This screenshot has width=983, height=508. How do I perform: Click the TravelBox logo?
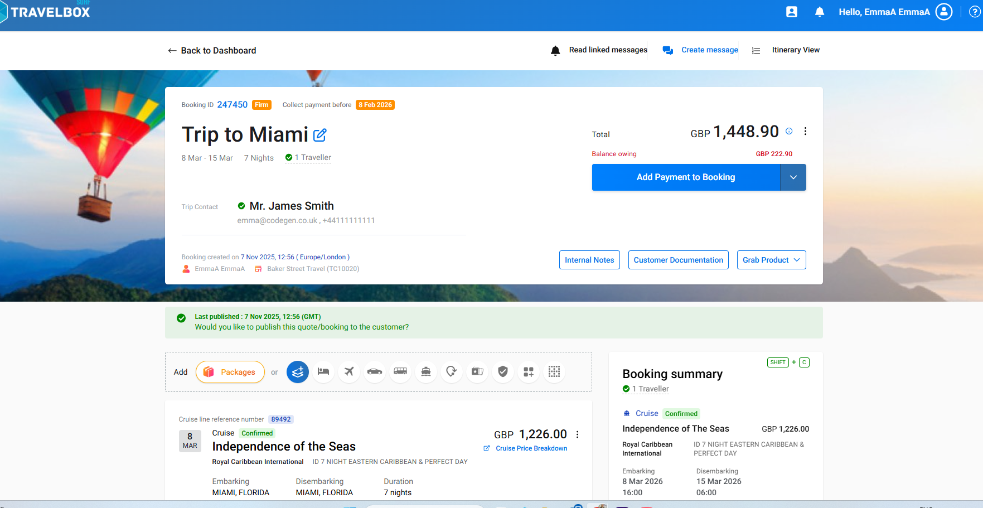pos(46,12)
